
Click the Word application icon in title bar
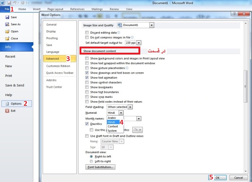pos(3,3)
